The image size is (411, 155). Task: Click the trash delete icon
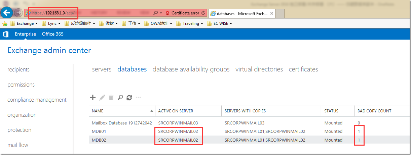pyautogui.click(x=111, y=98)
